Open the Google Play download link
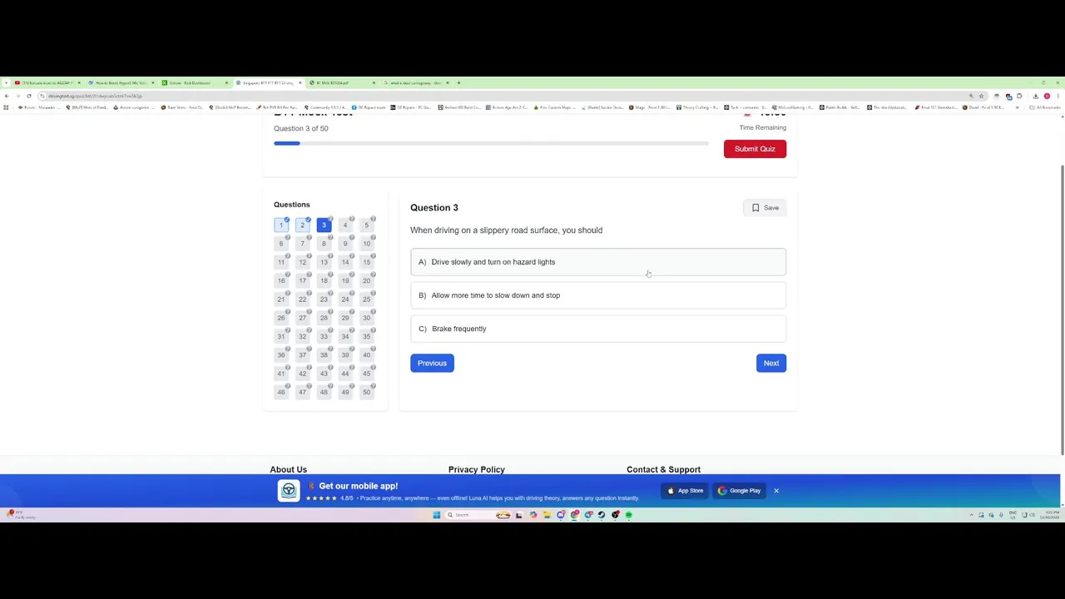Image resolution: width=1065 pixels, height=599 pixels. tap(740, 491)
